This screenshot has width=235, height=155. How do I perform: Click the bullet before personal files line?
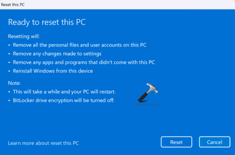pyautogui.click(x=9, y=45)
